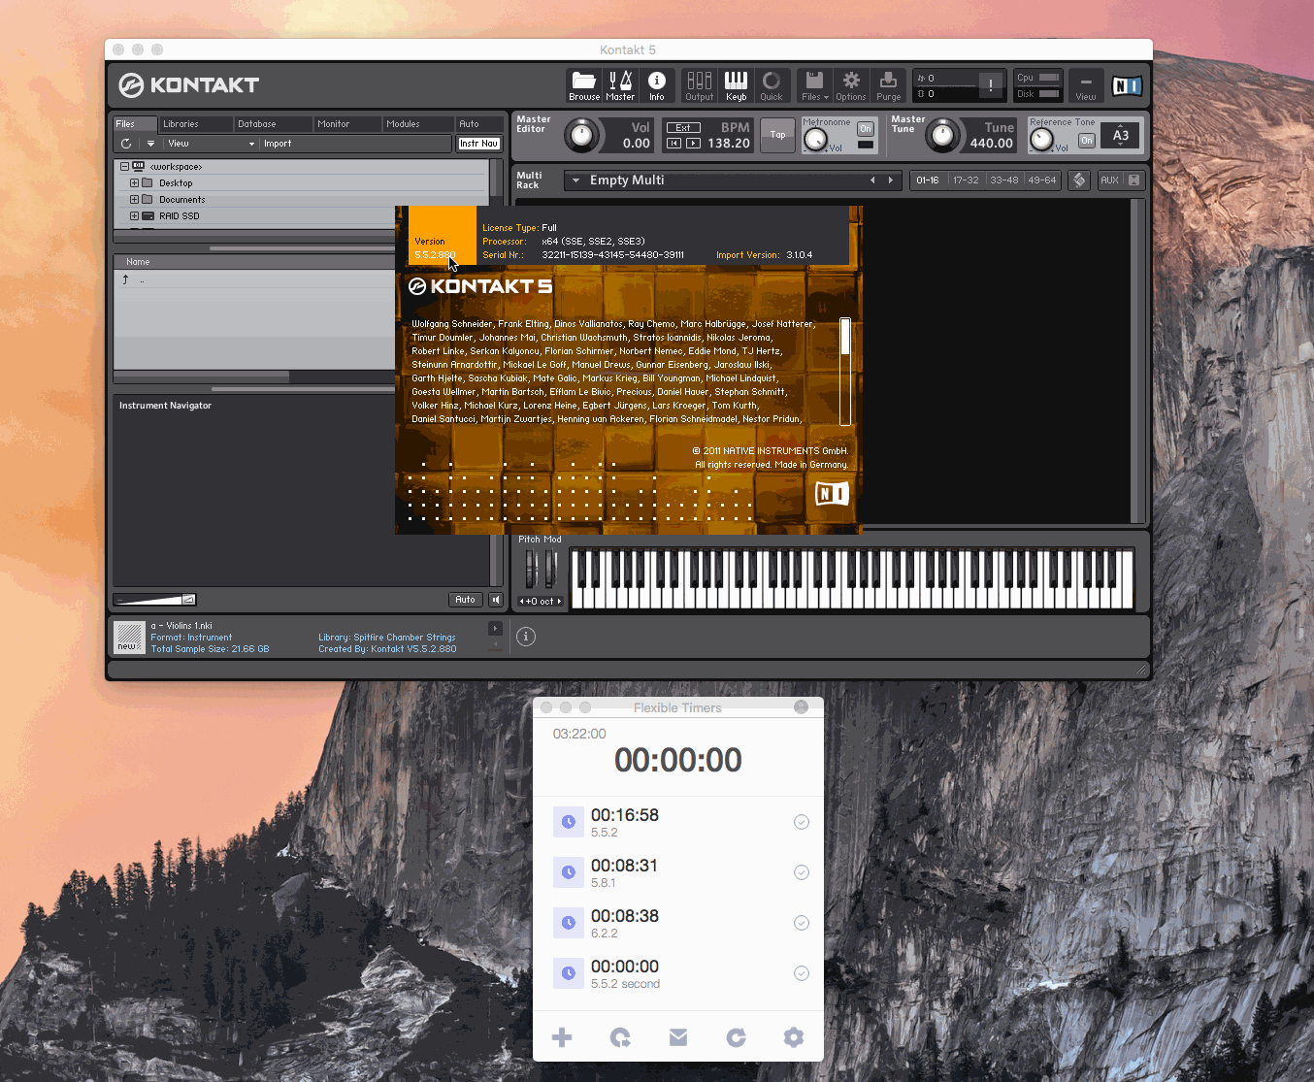
Task: Click the Pitch wheel
Action: point(531,569)
